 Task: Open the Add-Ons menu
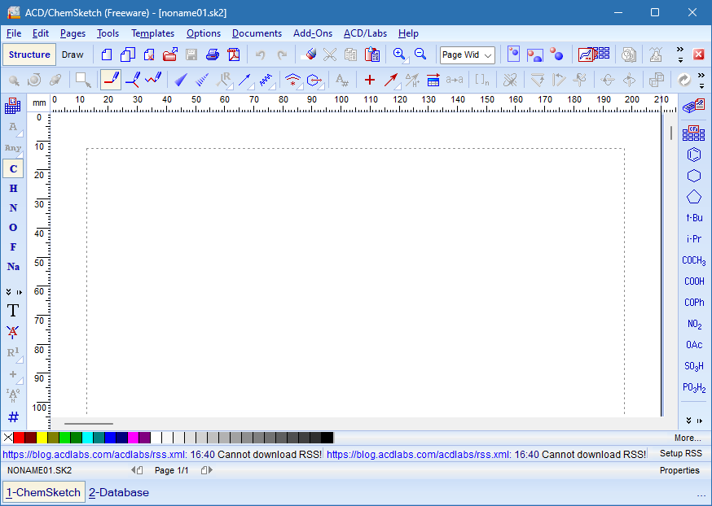(313, 33)
